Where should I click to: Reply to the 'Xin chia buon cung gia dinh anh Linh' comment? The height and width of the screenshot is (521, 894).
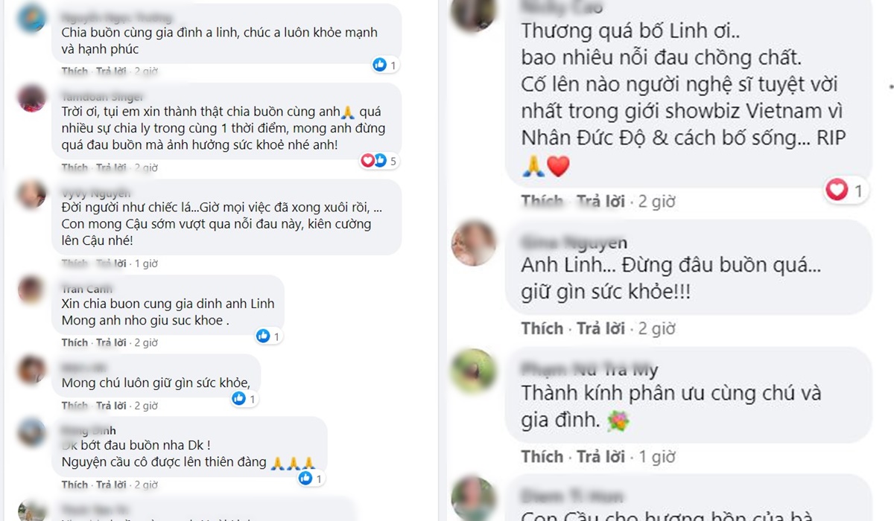click(x=111, y=342)
